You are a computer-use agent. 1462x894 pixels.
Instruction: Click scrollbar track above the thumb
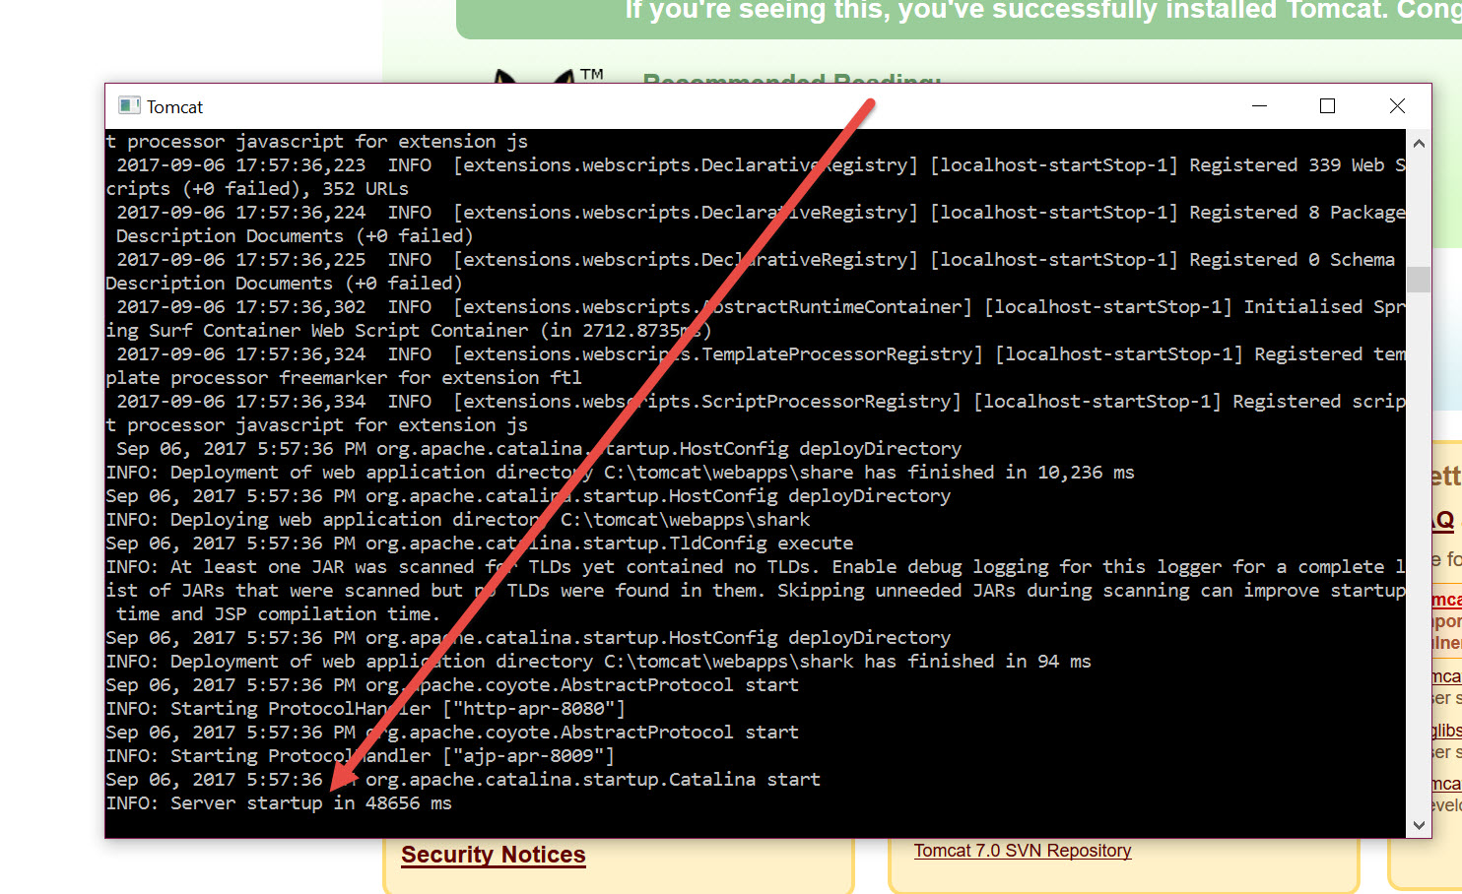(x=1419, y=207)
